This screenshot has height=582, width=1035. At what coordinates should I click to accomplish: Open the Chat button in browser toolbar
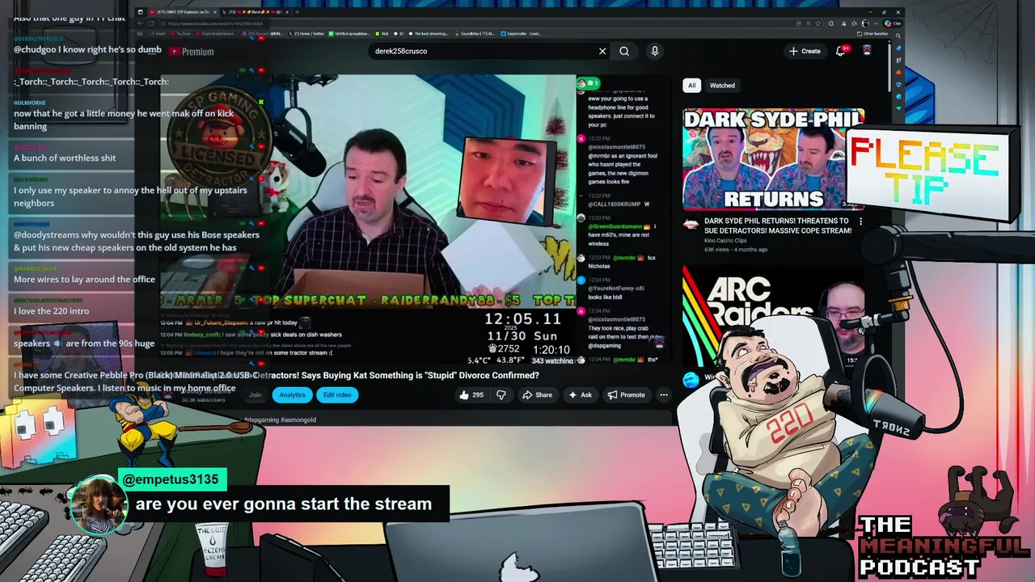tap(893, 23)
